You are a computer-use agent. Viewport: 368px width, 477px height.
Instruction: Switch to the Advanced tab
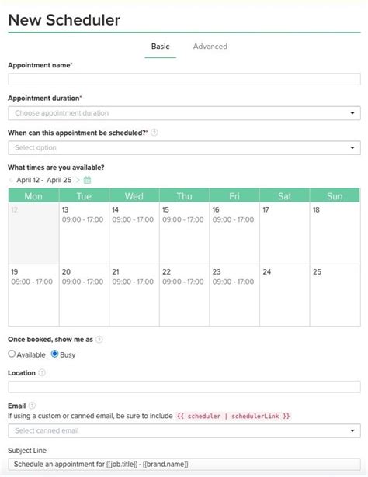210,47
